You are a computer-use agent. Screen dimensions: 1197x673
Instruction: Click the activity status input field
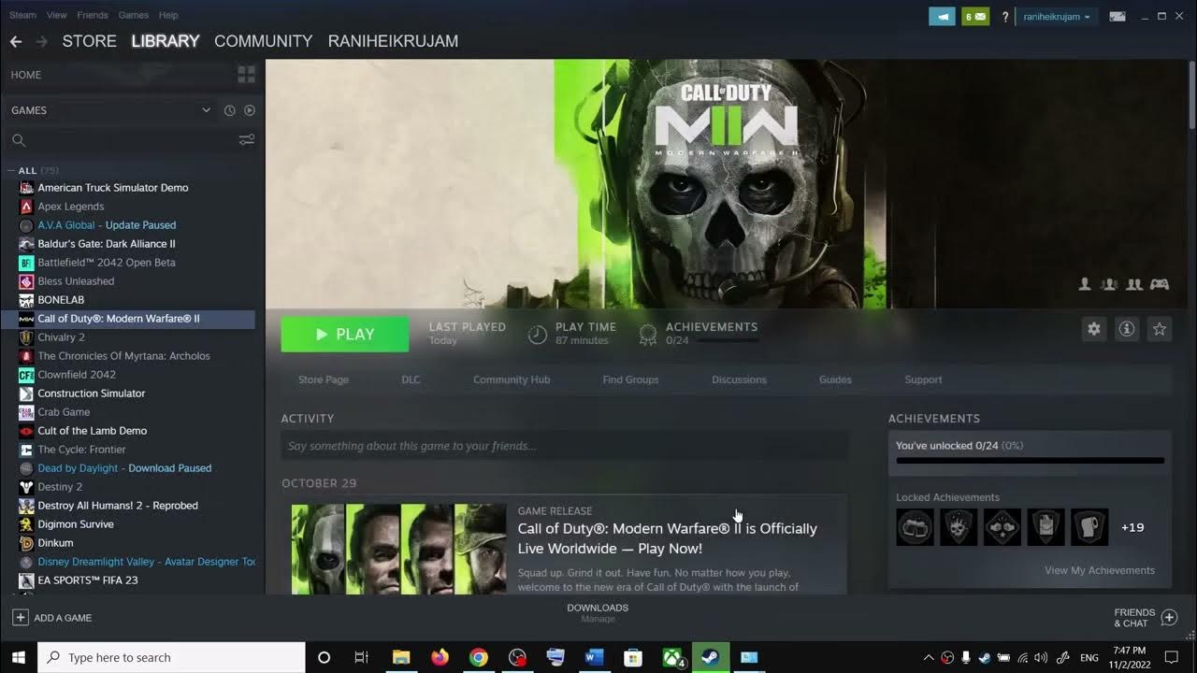[564, 446]
